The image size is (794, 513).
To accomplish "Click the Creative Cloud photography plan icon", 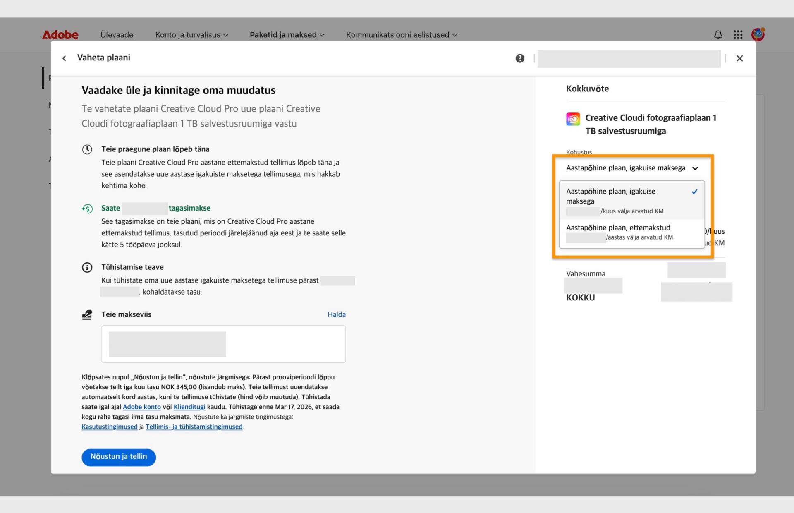I will pos(573,119).
